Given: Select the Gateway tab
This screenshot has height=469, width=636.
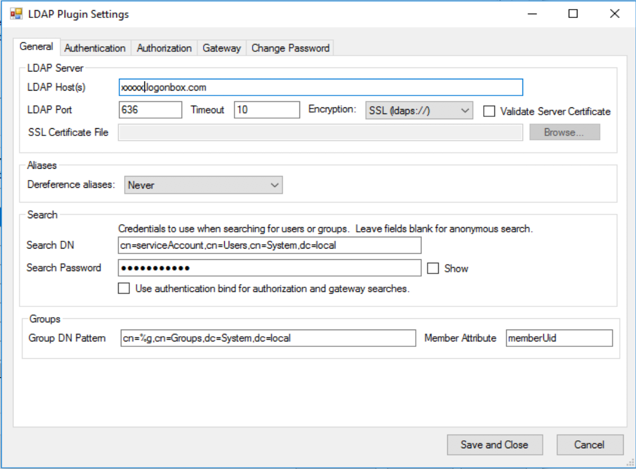Looking at the screenshot, I should click(221, 48).
